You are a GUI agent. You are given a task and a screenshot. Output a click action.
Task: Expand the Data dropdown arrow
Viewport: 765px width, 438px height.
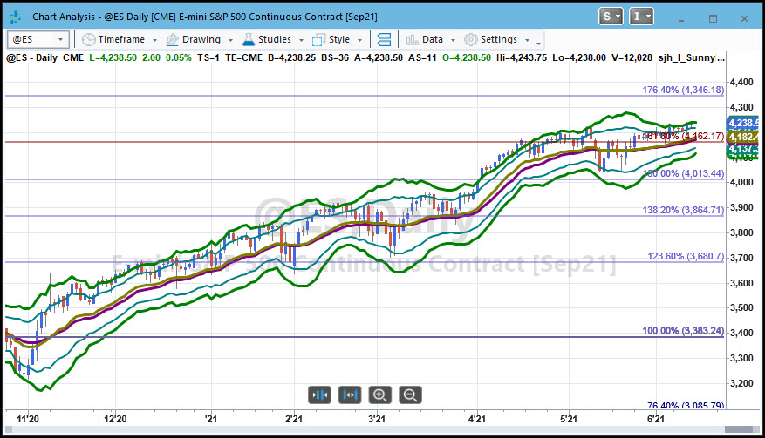(453, 40)
